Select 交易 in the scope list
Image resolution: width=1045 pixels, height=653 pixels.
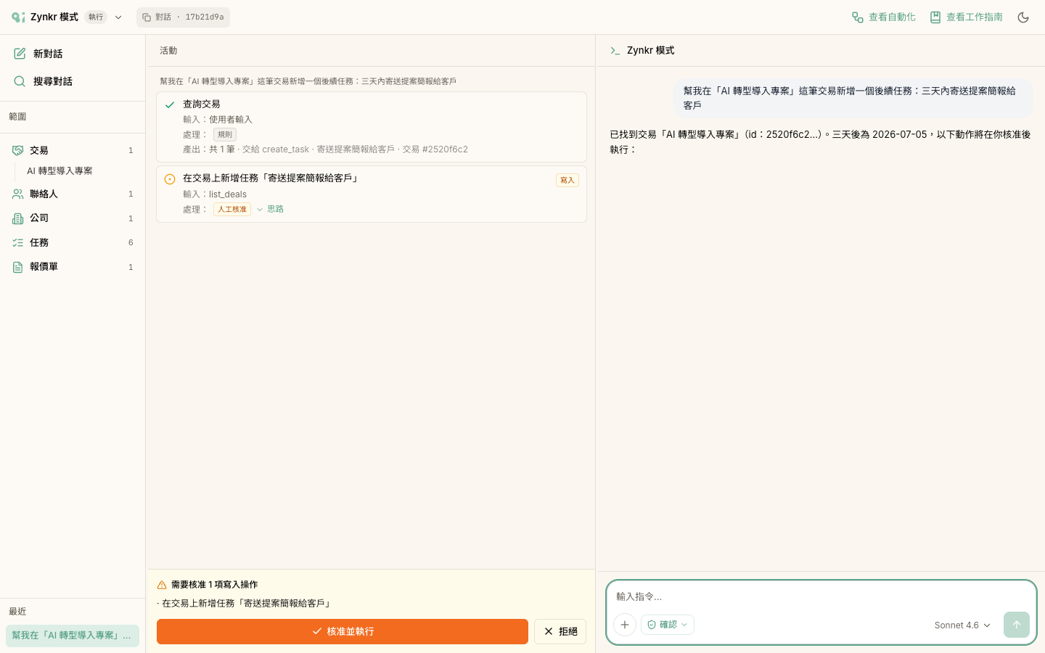click(x=73, y=150)
